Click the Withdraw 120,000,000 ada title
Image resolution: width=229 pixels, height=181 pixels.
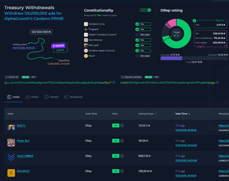click(x=34, y=16)
